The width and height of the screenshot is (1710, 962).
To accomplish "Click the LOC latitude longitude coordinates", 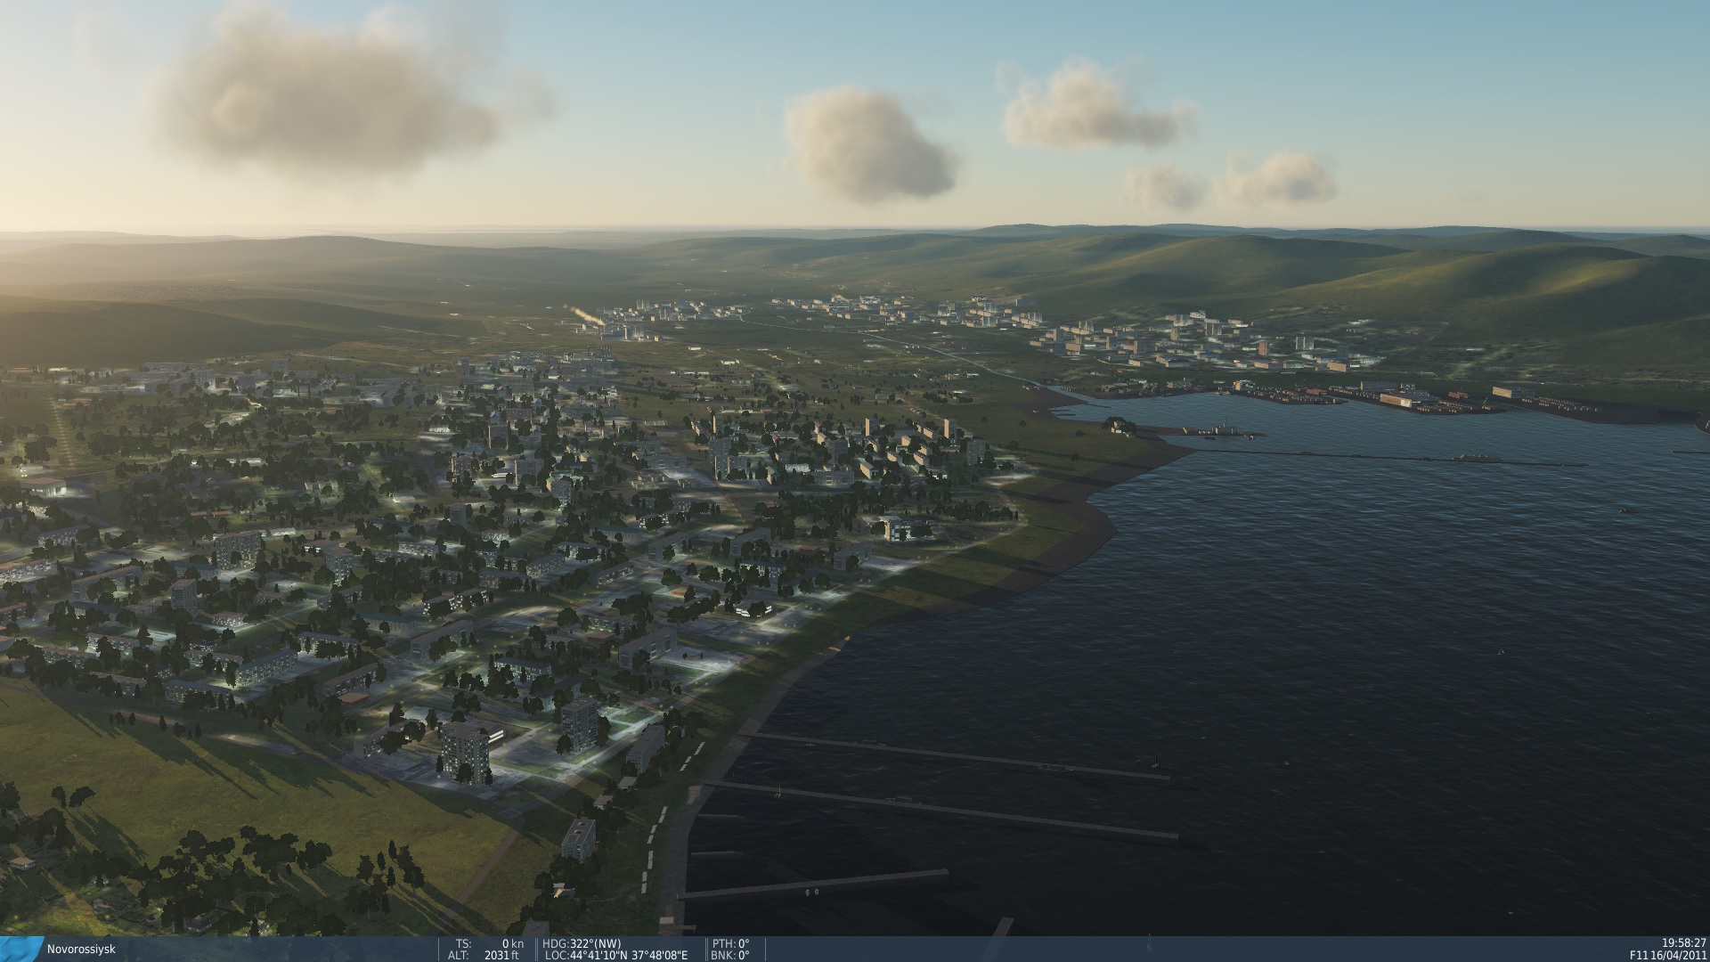I will (616, 955).
